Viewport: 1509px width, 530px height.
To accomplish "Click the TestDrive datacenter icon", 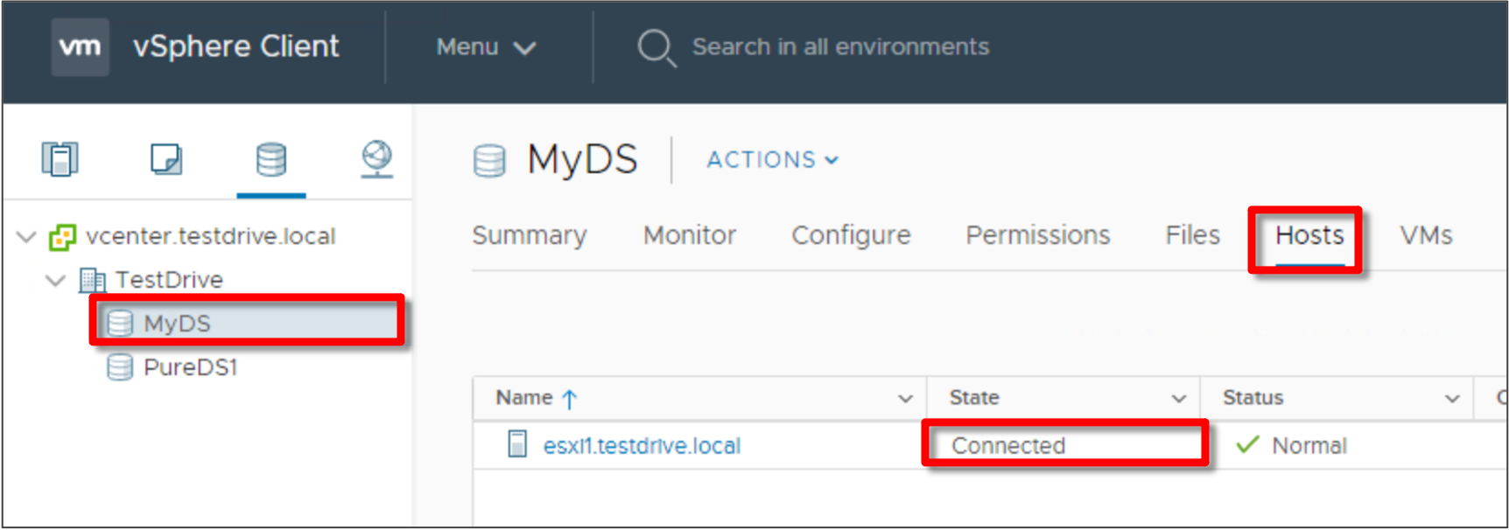I will coord(92,280).
